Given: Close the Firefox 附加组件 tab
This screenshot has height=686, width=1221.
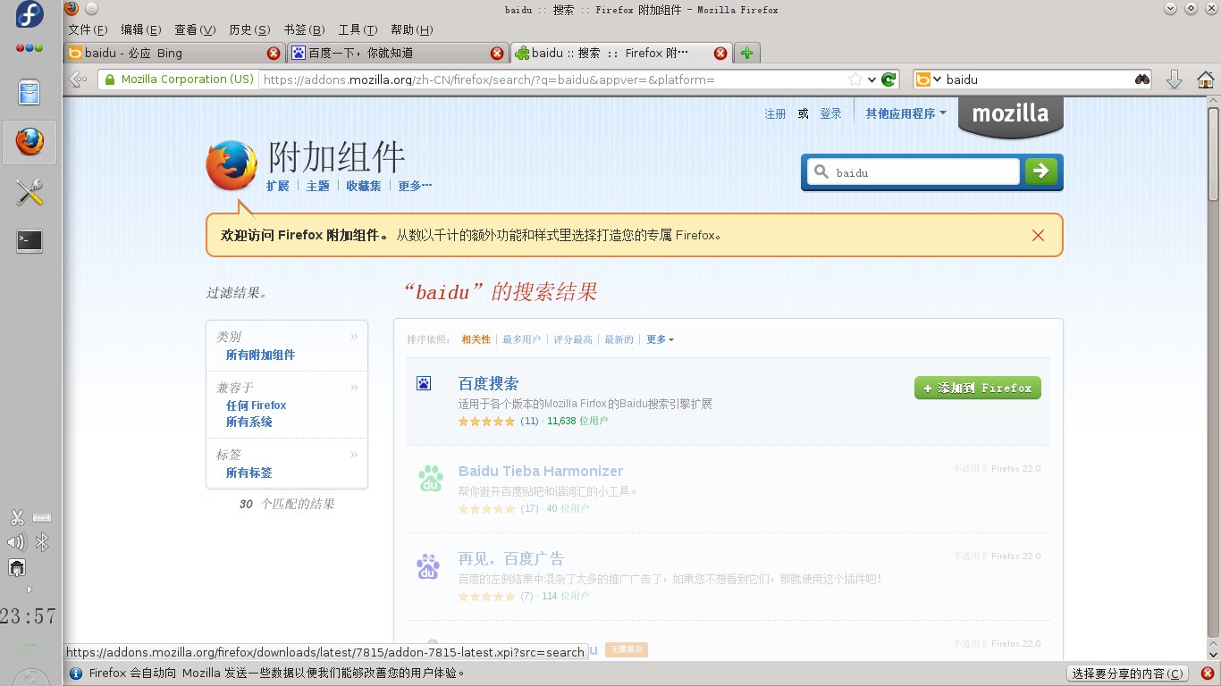Looking at the screenshot, I should coord(721,54).
